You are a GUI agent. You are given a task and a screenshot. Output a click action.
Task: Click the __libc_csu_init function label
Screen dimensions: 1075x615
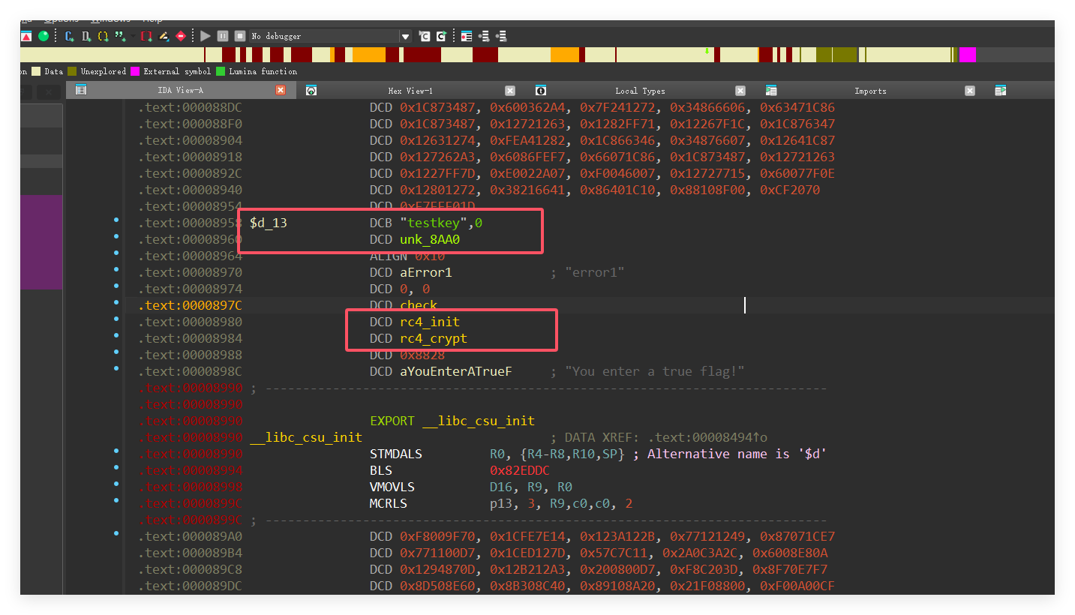coord(306,437)
